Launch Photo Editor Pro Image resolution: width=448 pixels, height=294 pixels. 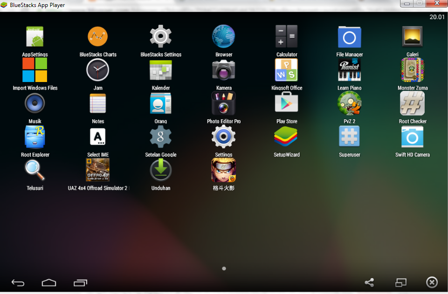point(223,103)
